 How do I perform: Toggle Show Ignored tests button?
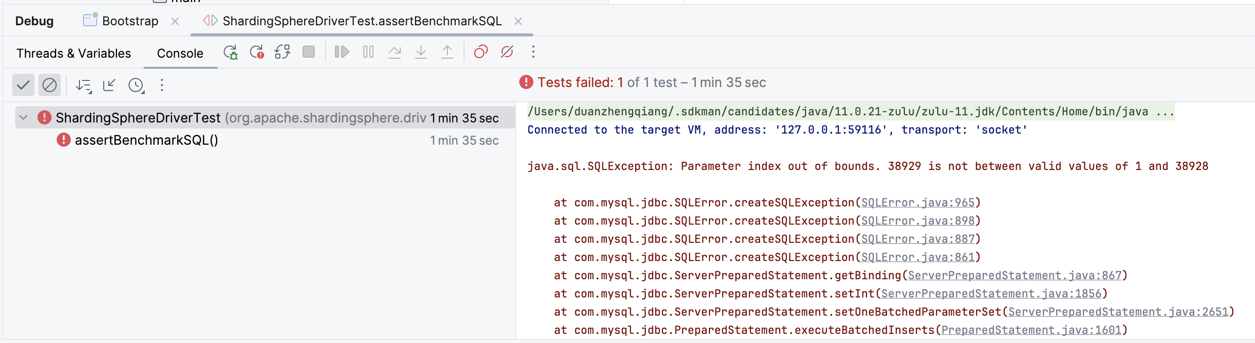click(50, 85)
